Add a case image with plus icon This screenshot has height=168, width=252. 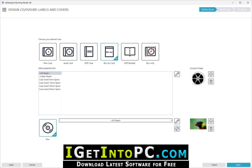tap(211, 74)
